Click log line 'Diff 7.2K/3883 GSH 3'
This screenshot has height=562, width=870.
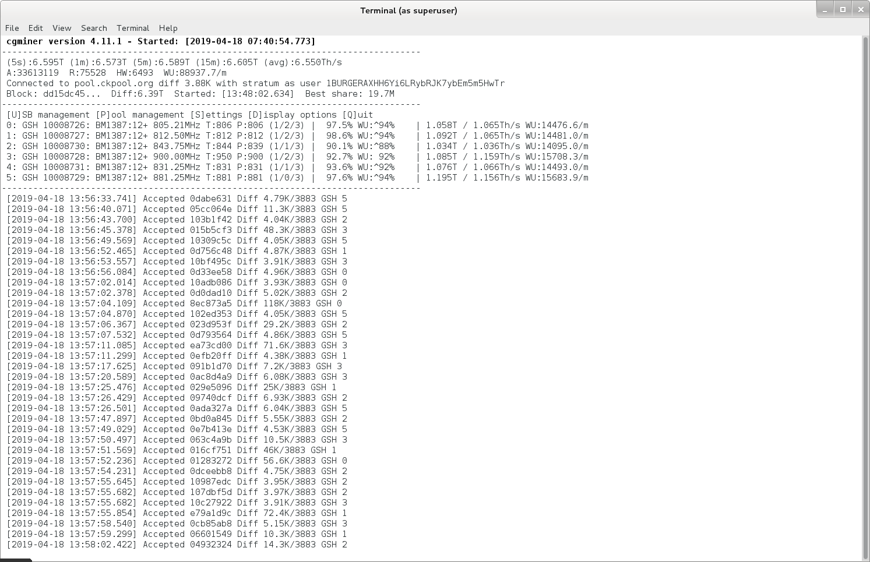[174, 366]
